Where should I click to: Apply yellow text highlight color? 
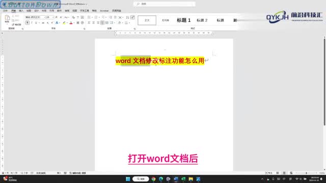coord(64,23)
